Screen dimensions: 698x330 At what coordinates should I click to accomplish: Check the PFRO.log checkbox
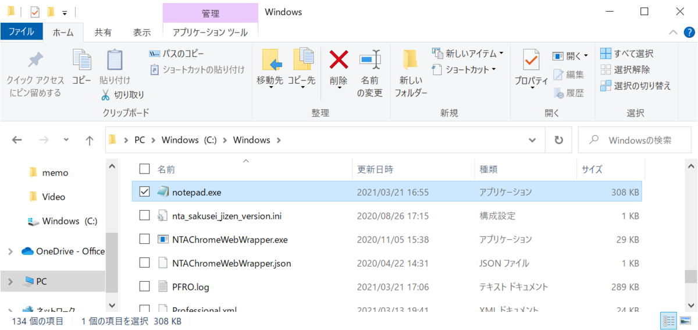(145, 286)
